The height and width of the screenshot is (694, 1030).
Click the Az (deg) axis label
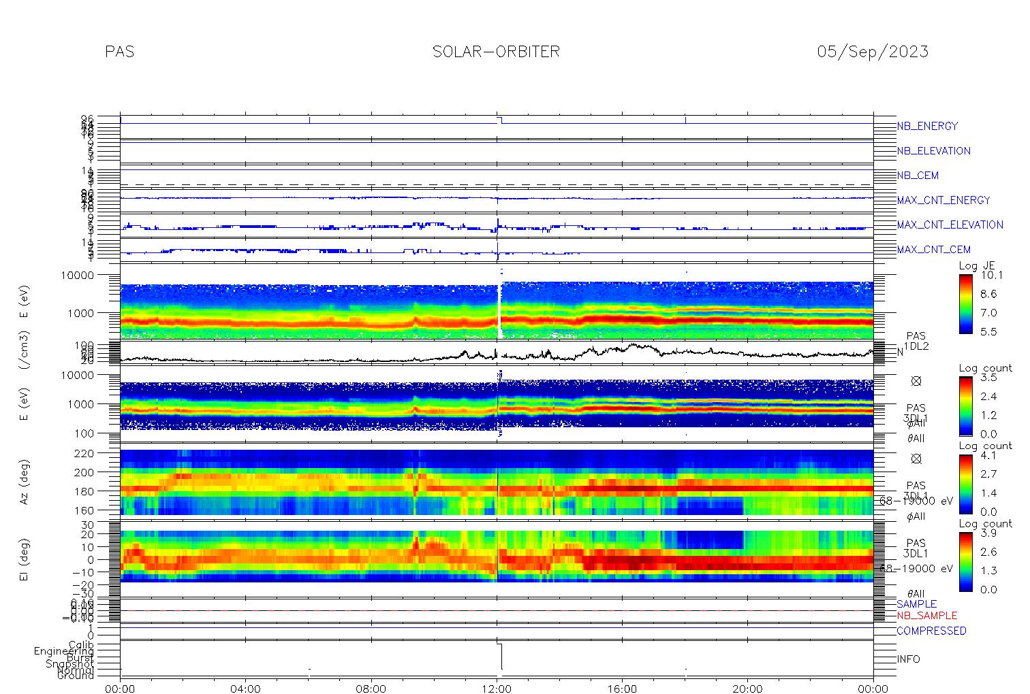(25, 480)
